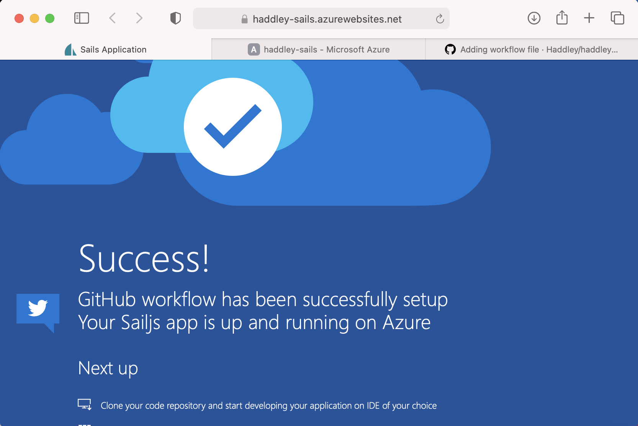Click the lock icon in address bar
638x426 pixels.
[x=244, y=19]
